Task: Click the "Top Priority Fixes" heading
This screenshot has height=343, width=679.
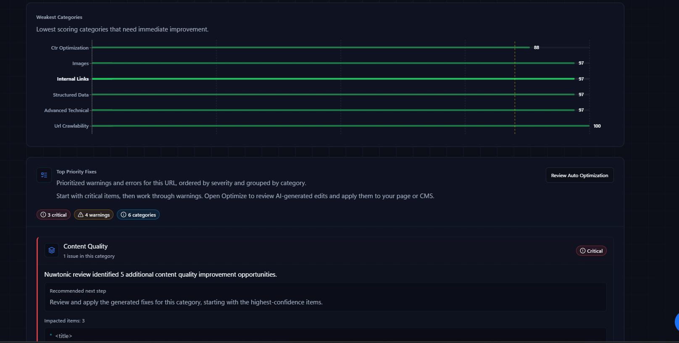Action: 76,172
